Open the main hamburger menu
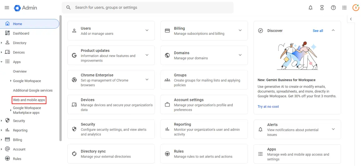This screenshot has height=166, width=361. 7,7
